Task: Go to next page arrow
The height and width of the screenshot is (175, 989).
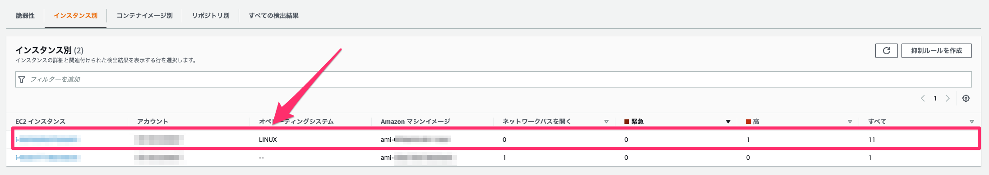Action: pos(947,98)
